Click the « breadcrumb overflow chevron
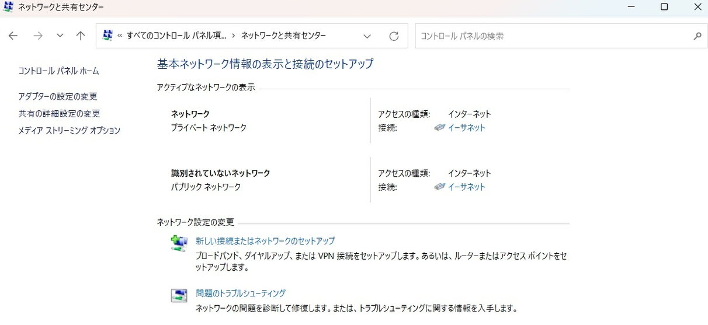708x325 pixels. [x=120, y=36]
